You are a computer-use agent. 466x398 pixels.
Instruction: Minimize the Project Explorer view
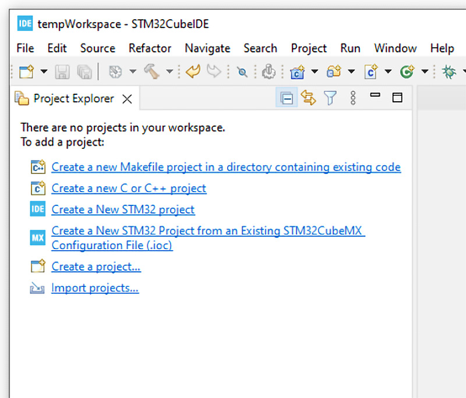point(375,95)
